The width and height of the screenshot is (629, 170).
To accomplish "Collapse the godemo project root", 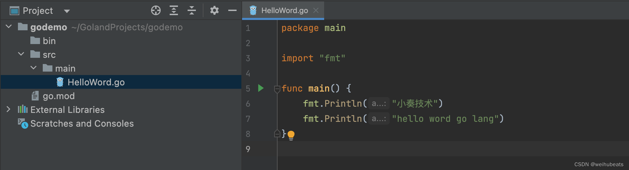I will click(x=9, y=27).
